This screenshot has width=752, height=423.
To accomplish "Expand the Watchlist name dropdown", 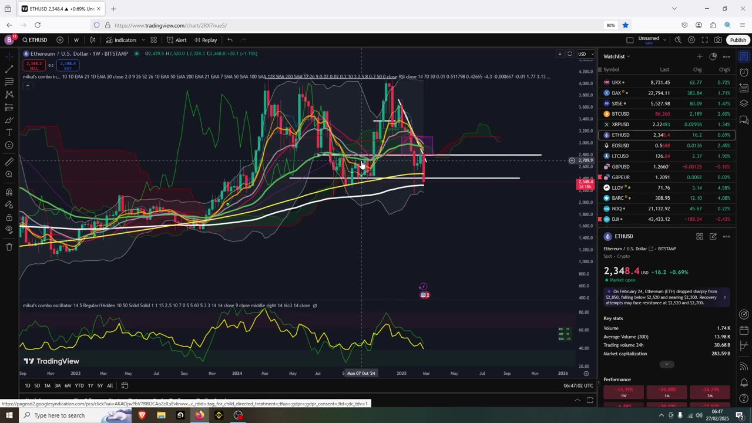I will (x=616, y=56).
